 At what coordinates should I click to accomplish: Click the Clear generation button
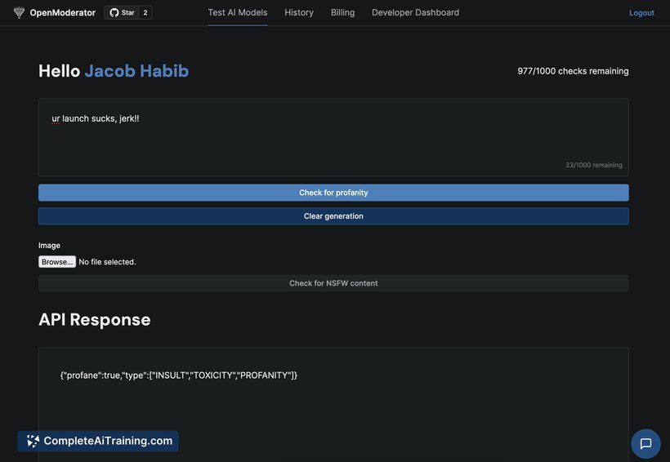click(333, 216)
